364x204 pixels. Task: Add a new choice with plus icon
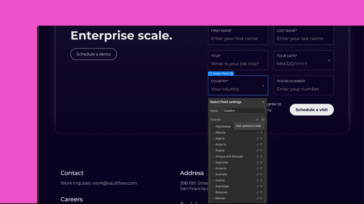pyautogui.click(x=257, y=120)
